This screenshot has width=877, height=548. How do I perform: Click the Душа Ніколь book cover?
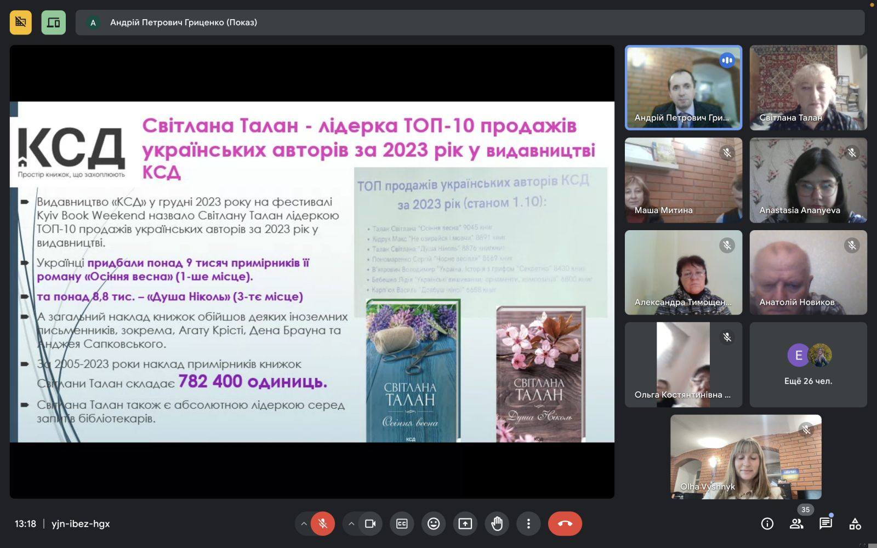pyautogui.click(x=540, y=374)
